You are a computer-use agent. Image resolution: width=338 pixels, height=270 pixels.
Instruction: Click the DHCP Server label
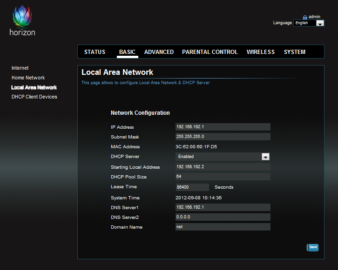point(125,157)
